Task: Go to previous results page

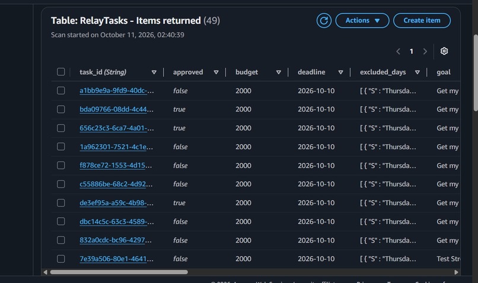Action: tap(398, 52)
